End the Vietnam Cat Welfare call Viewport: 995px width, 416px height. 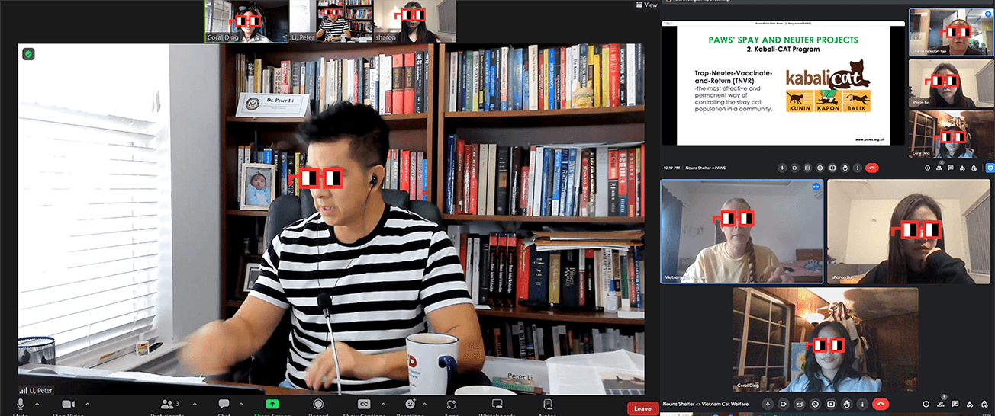[880, 404]
